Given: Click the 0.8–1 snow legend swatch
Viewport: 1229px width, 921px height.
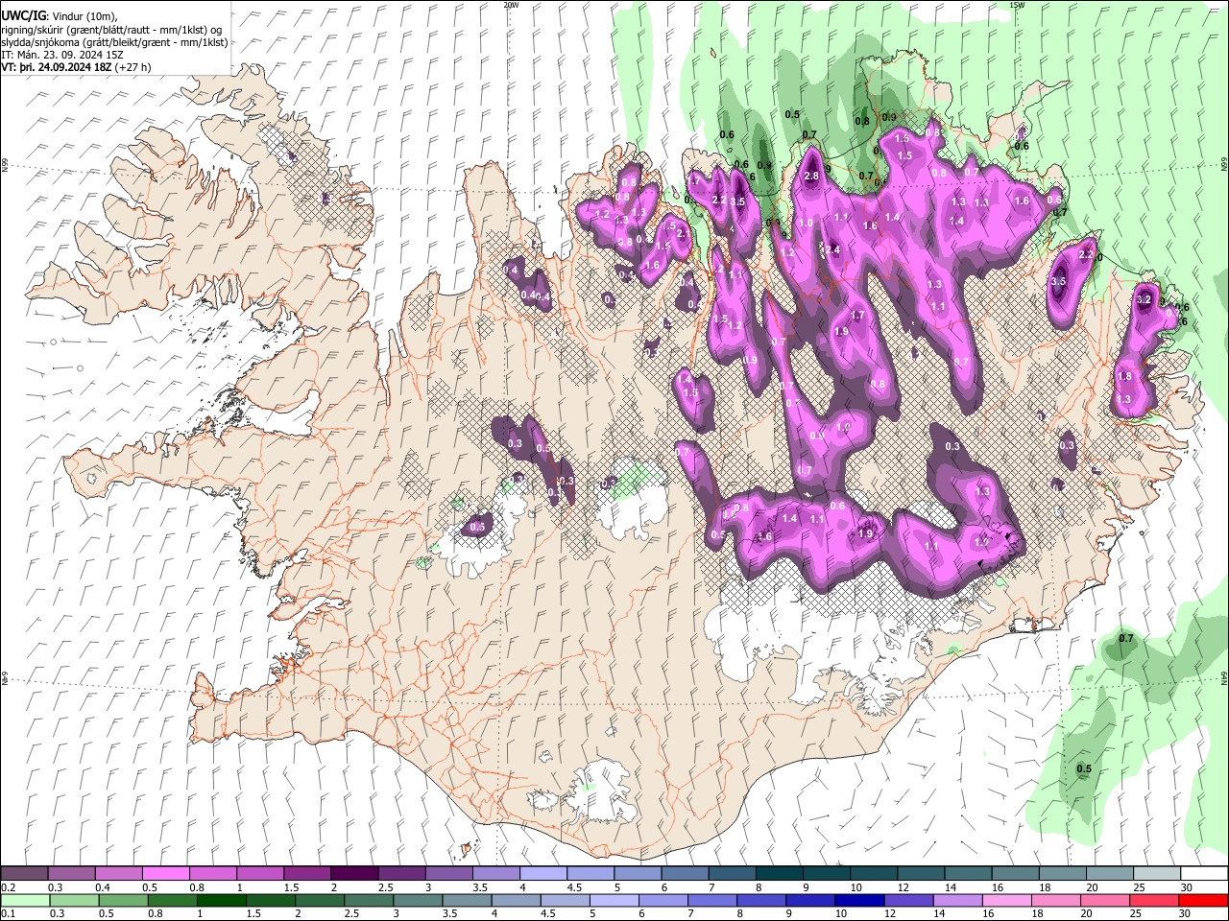Looking at the screenshot, I should point(213,874).
